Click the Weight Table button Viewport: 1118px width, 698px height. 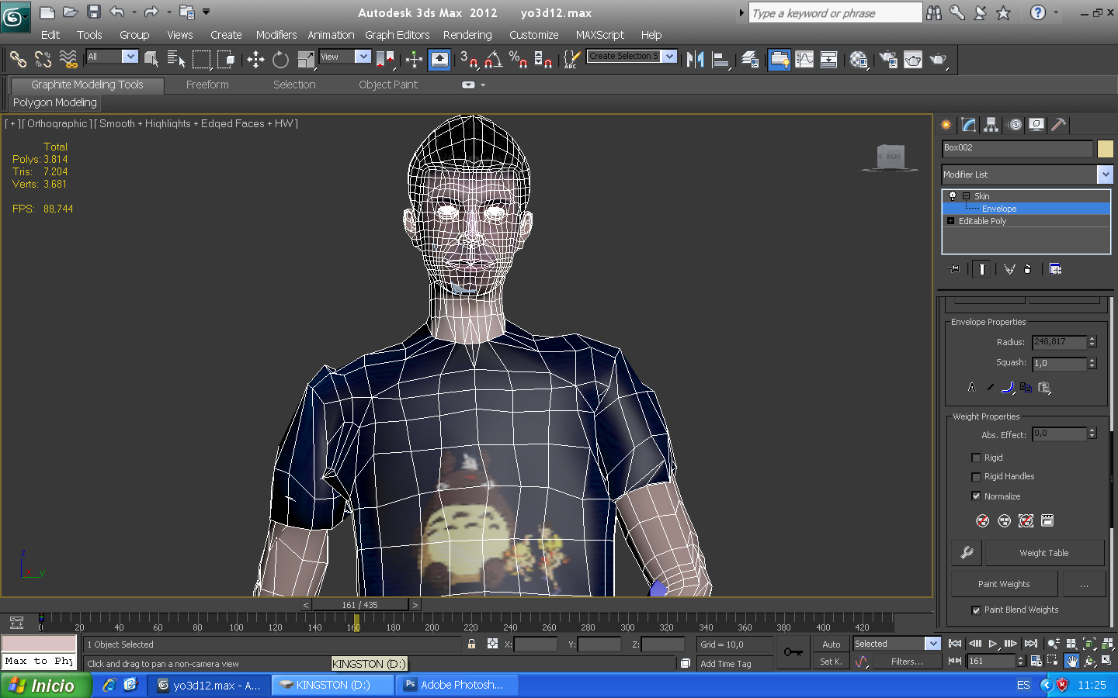tap(1043, 553)
